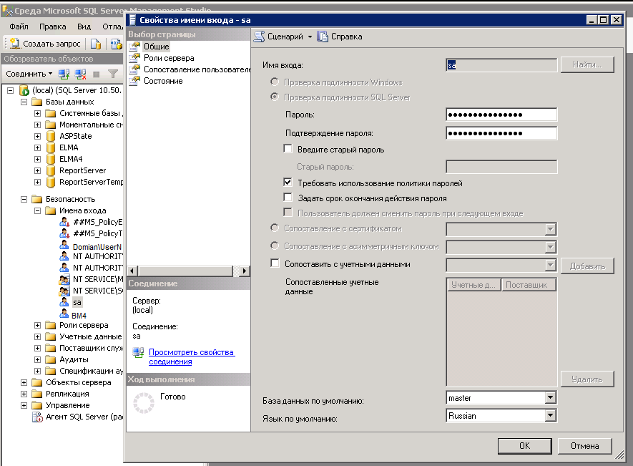Click the Пароль input field
The image size is (633, 466).
pos(501,115)
